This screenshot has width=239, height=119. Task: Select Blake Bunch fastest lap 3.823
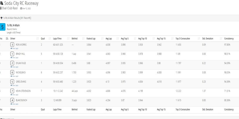point(89,100)
